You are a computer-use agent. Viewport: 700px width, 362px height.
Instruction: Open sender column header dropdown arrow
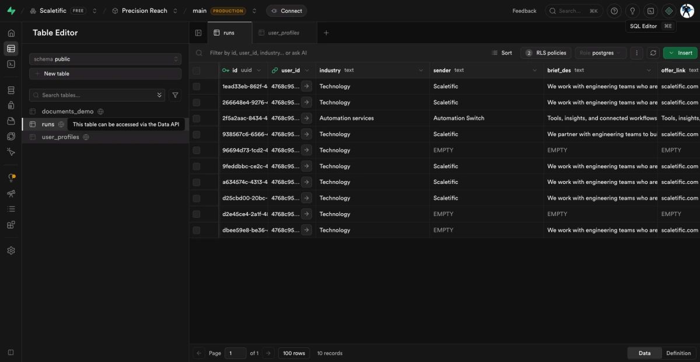tap(534, 70)
